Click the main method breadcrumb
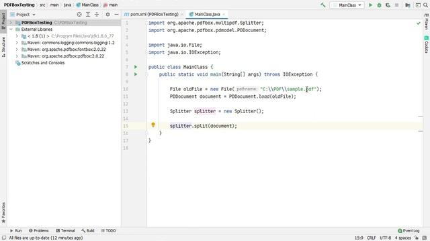Viewport: 430px width, 241px height. pyautogui.click(x=110, y=5)
